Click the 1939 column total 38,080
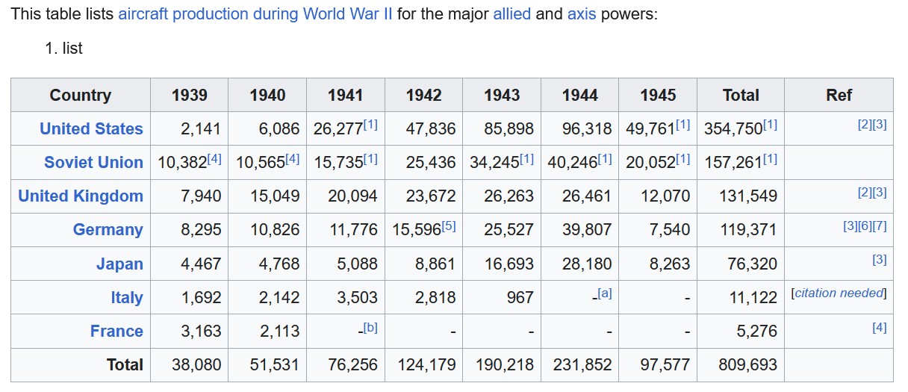 pos(196,364)
